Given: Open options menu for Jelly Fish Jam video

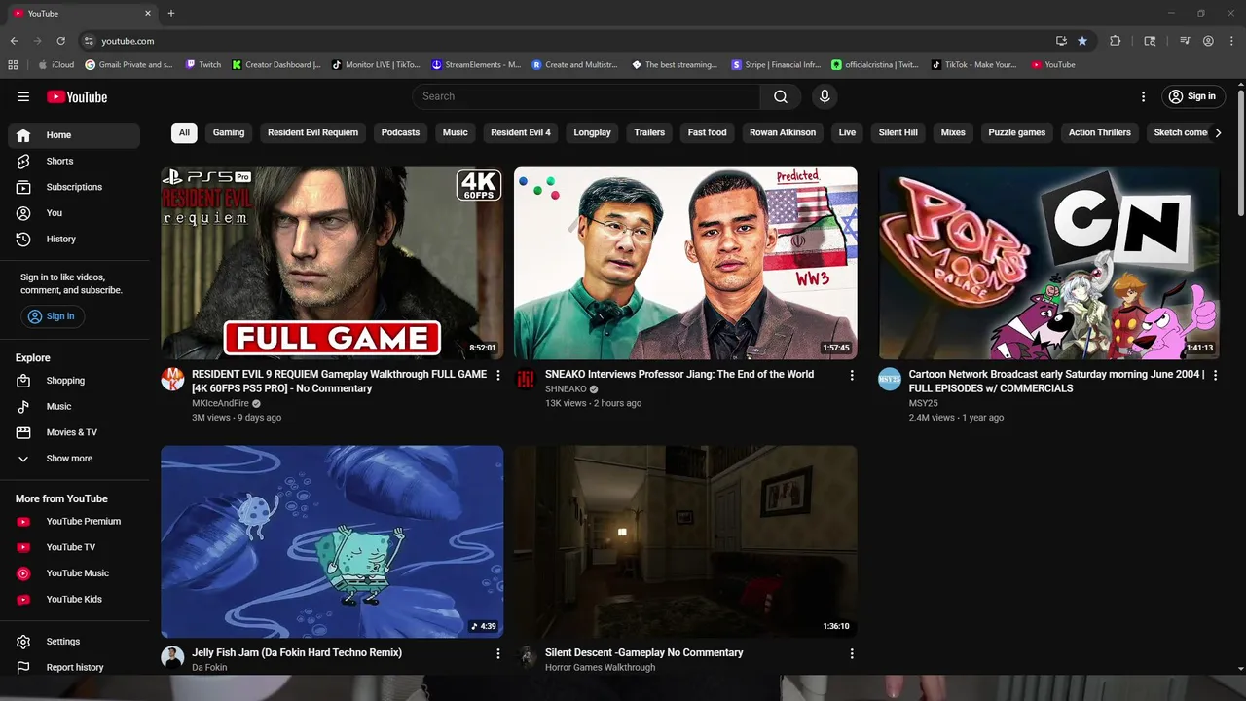Looking at the screenshot, I should (498, 653).
